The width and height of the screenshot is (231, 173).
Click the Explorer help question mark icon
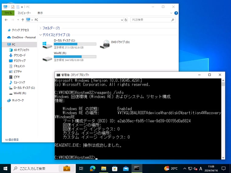176,13
